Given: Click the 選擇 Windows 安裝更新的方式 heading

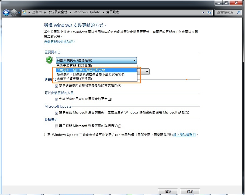Looking at the screenshot, I should click(75, 25).
